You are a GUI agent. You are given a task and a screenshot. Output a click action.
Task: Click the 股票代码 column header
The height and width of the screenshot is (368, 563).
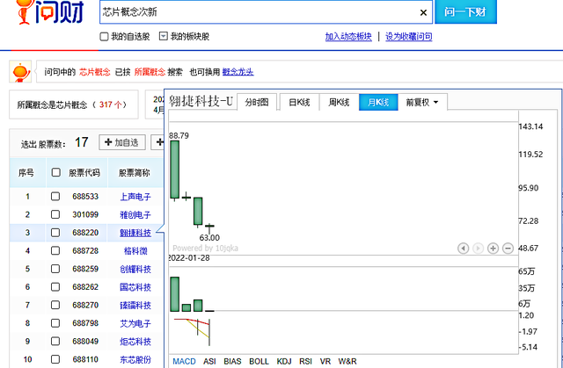point(84,173)
